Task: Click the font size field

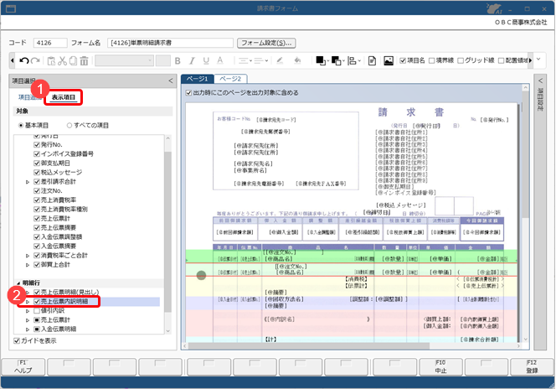Action: pyautogui.click(x=163, y=60)
